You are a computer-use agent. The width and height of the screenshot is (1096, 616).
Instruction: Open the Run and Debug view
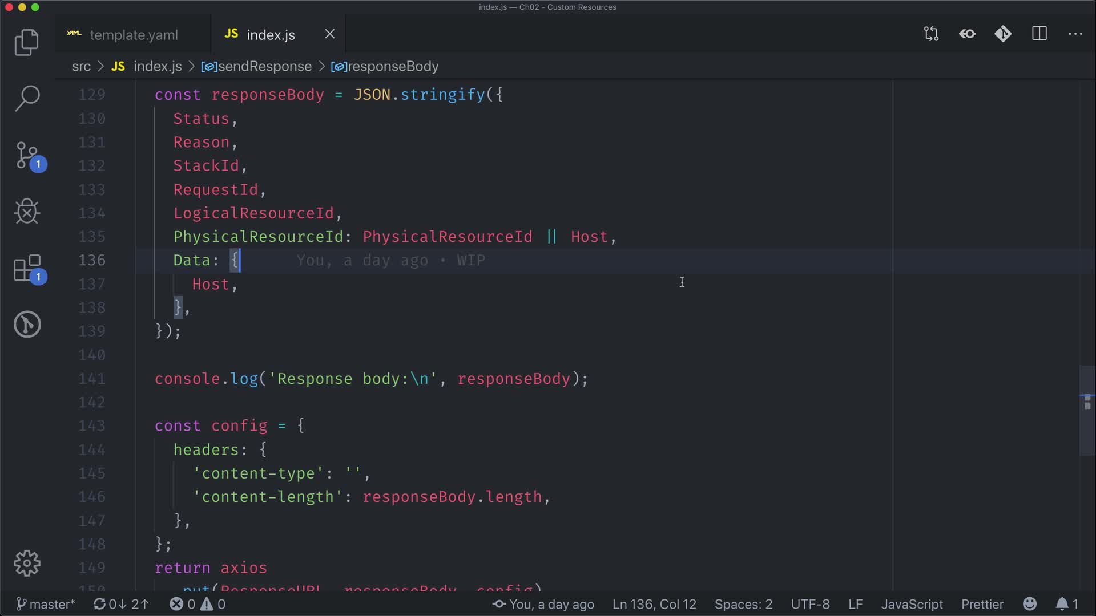point(26,212)
